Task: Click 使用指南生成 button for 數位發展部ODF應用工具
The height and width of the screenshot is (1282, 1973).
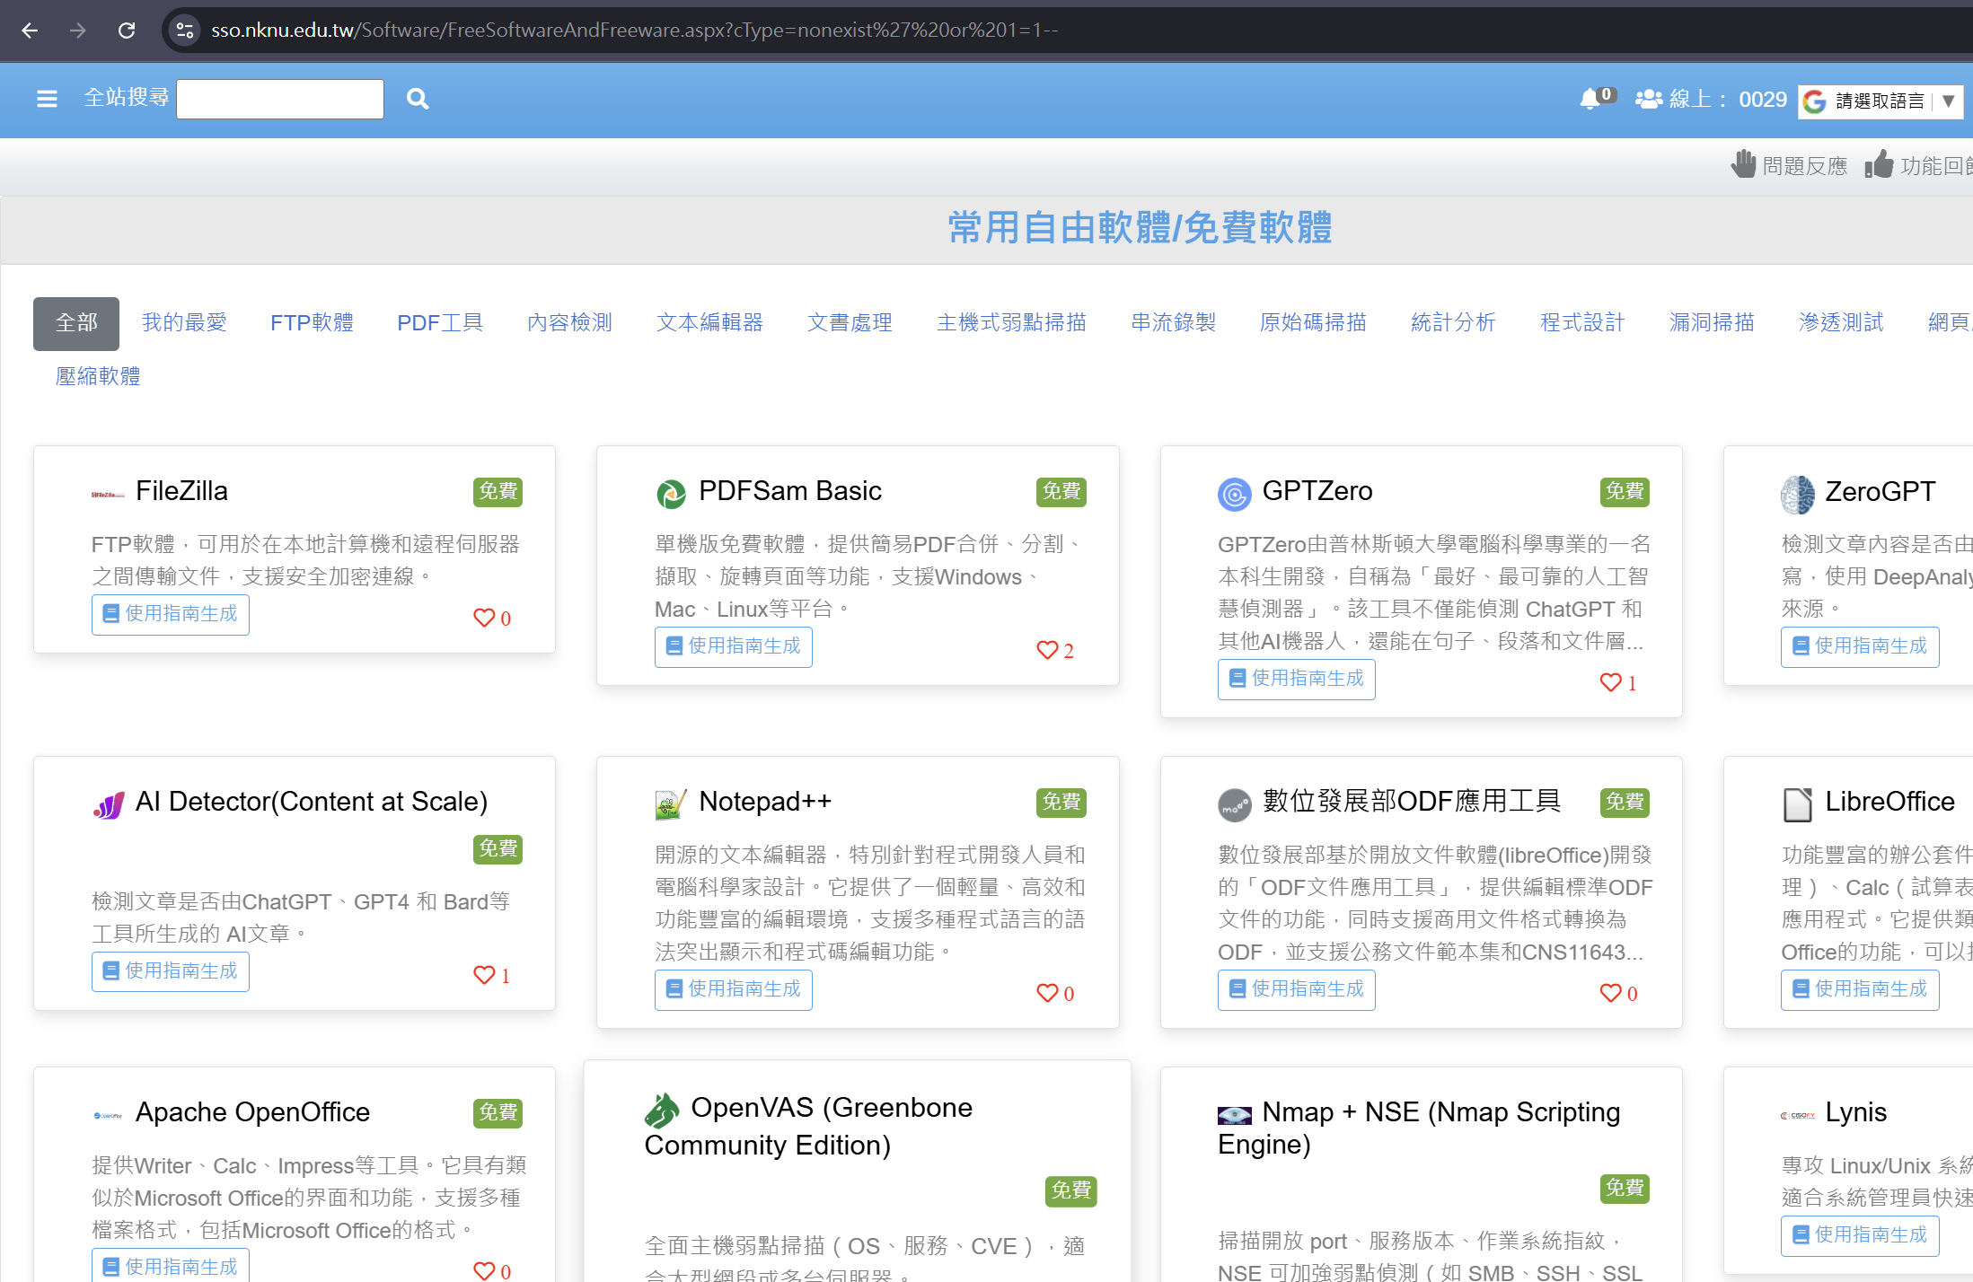Action: coord(1297,990)
